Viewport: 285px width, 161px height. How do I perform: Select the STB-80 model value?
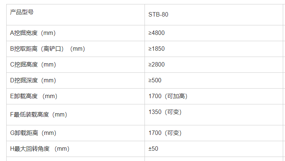[158, 15]
